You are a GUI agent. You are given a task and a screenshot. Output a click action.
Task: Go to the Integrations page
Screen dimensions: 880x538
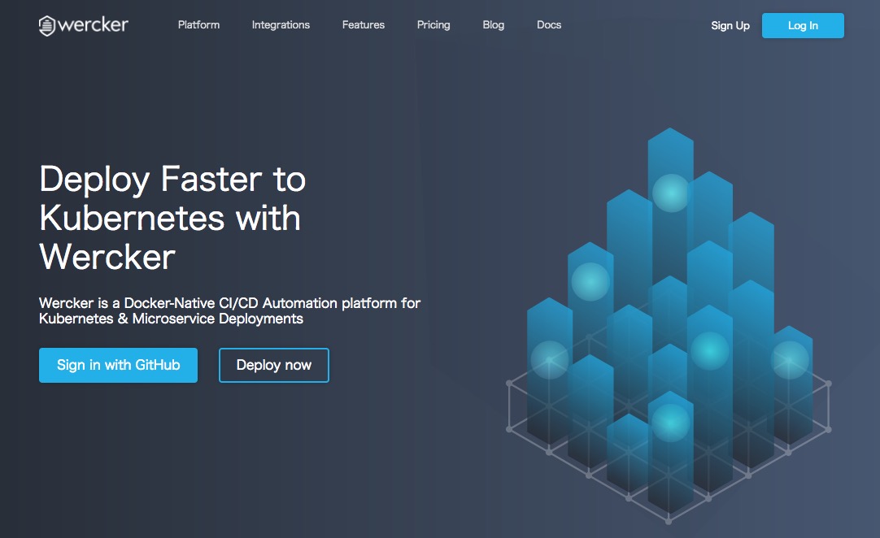(281, 25)
